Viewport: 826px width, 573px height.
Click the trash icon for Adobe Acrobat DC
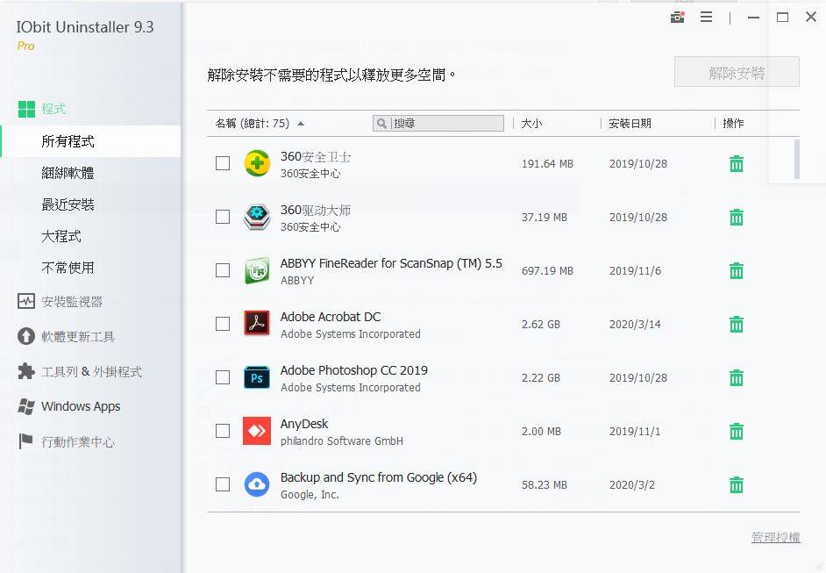pos(737,324)
